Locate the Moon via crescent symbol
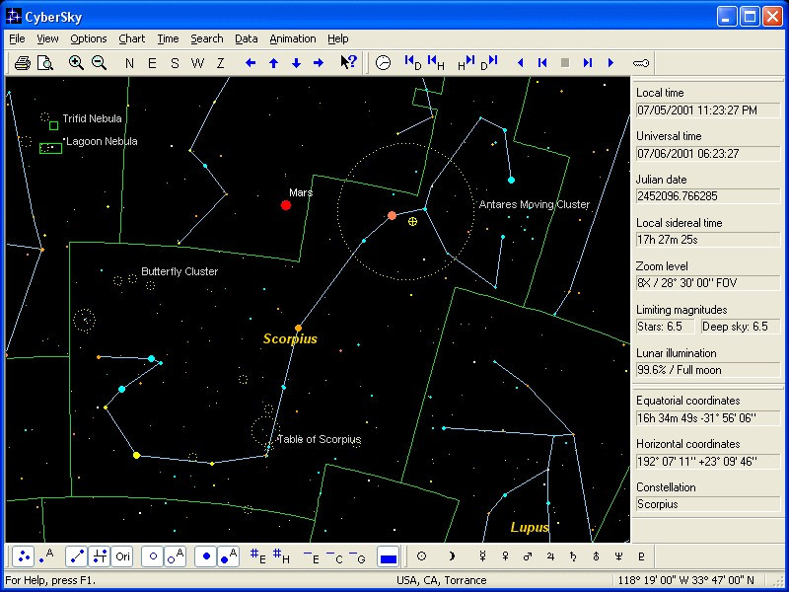The width and height of the screenshot is (789, 592). point(452,556)
